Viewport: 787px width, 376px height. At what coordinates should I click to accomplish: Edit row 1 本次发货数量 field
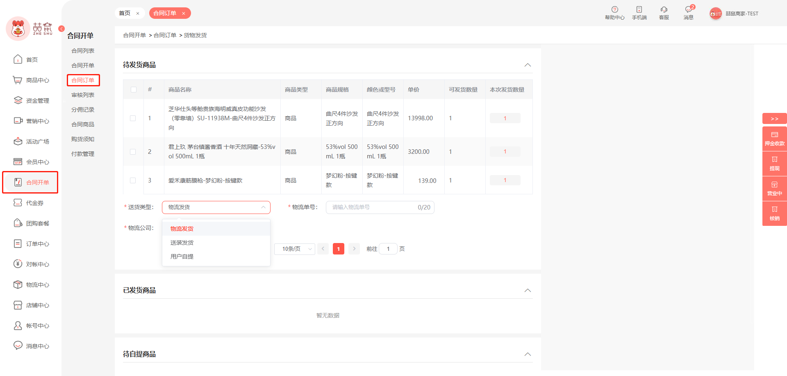[505, 118]
